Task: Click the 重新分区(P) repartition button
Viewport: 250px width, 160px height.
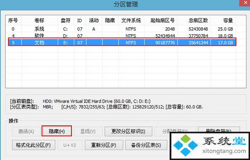Action: pos(104,145)
